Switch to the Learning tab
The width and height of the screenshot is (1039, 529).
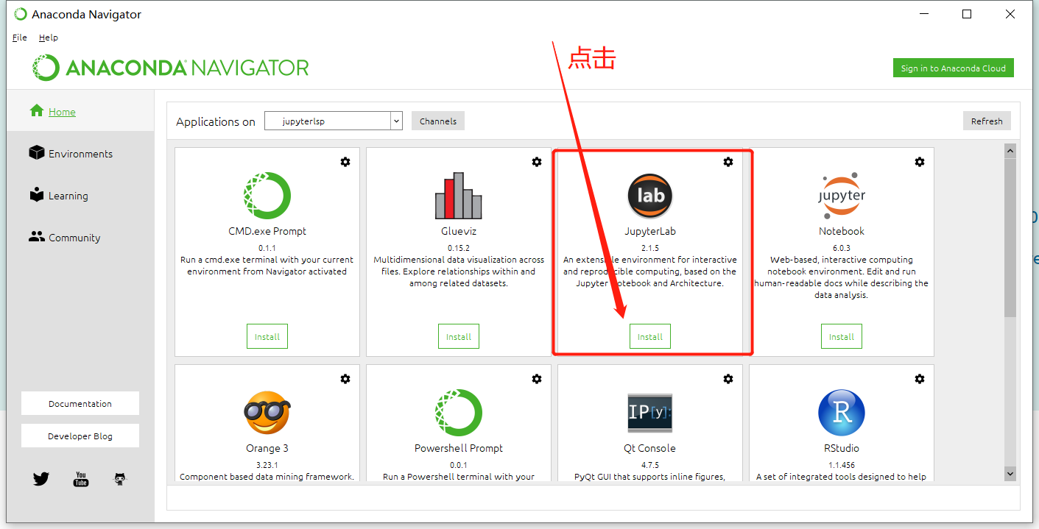80,195
